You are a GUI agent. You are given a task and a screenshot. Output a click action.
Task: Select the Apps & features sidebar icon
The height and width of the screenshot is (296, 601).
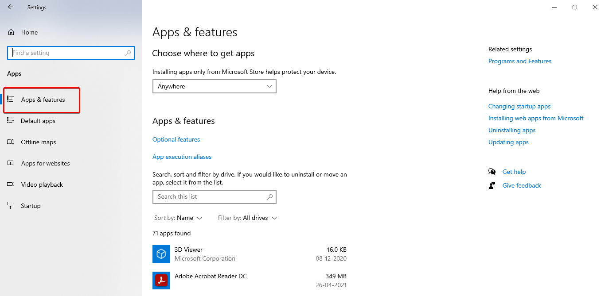tap(12, 100)
